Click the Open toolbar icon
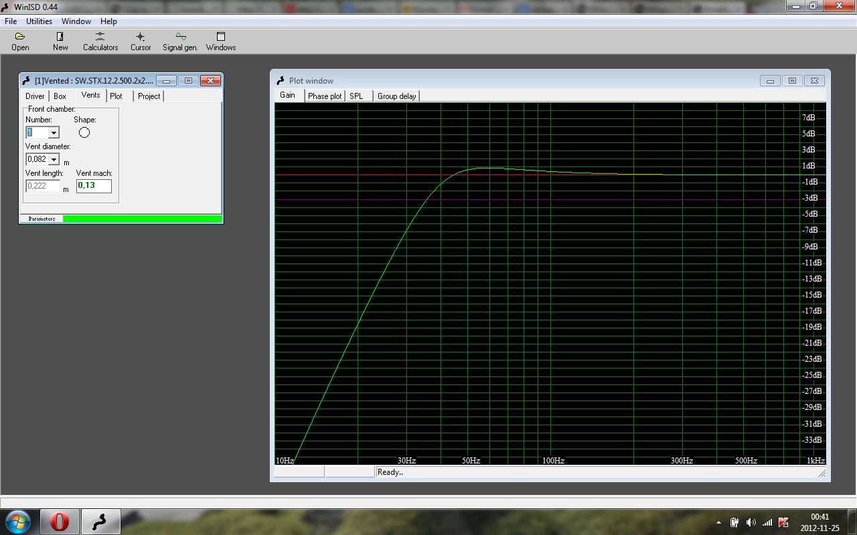 coord(20,41)
